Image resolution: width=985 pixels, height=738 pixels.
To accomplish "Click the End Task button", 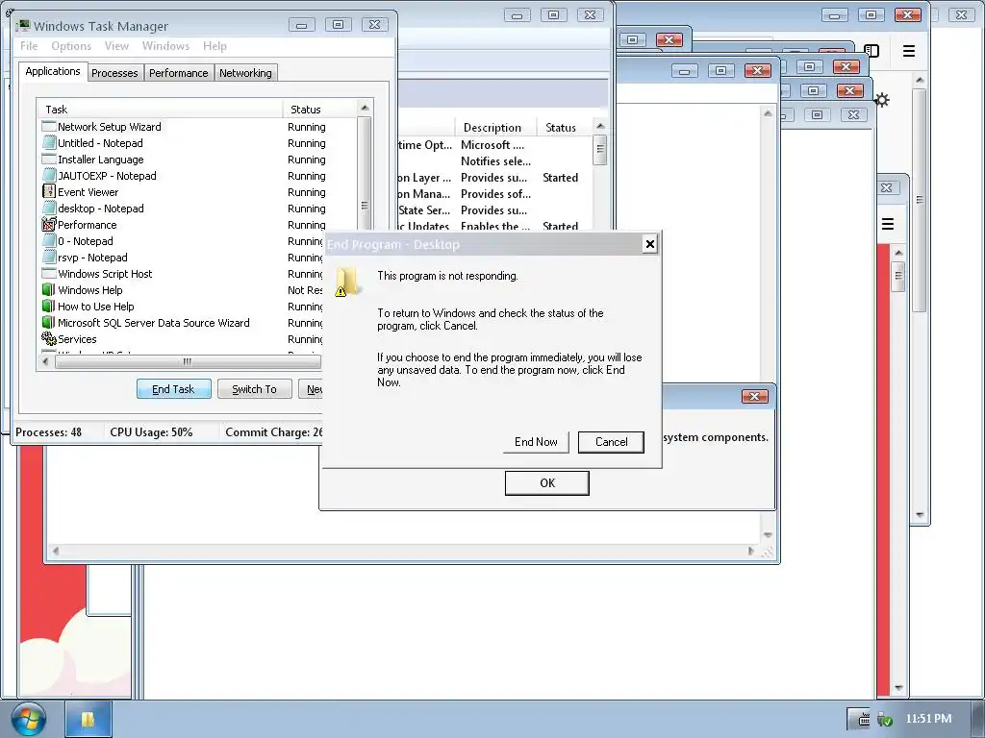I will 173,389.
